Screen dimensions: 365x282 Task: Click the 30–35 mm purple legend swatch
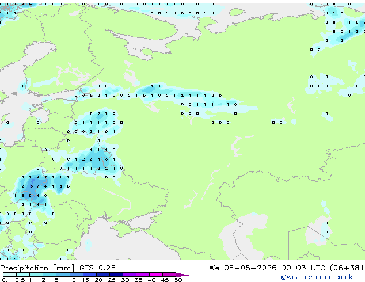coord(130,275)
